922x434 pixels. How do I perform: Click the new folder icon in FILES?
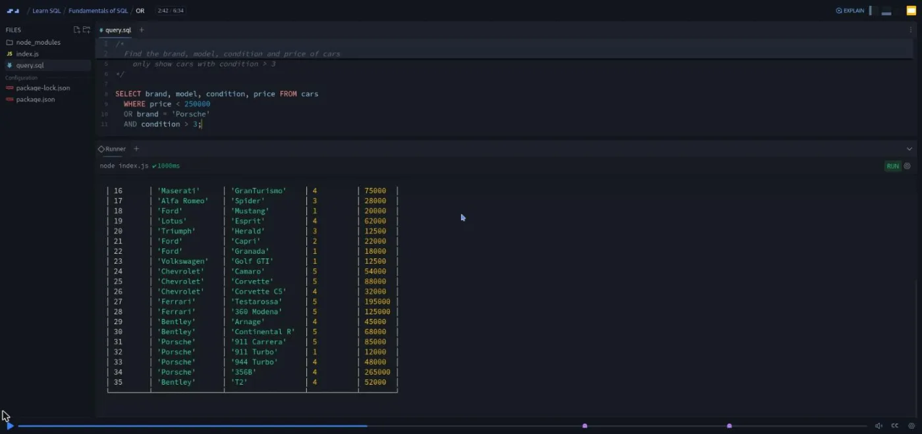pos(86,30)
